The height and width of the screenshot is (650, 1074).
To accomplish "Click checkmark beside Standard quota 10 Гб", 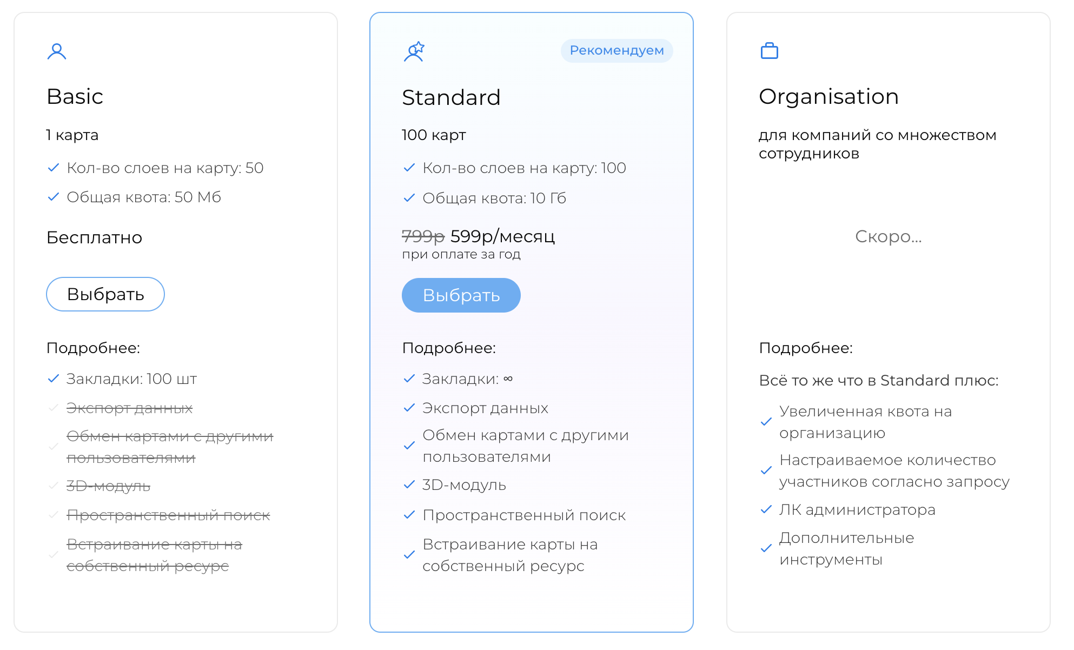I will [x=409, y=198].
